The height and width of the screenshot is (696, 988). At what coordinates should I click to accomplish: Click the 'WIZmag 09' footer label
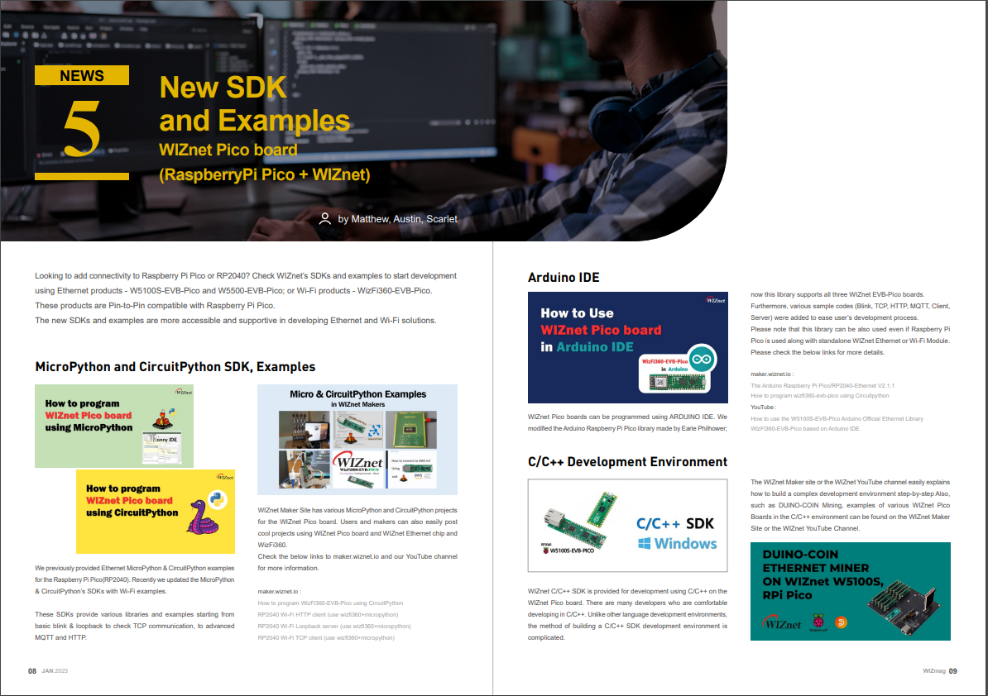pyautogui.click(x=940, y=671)
